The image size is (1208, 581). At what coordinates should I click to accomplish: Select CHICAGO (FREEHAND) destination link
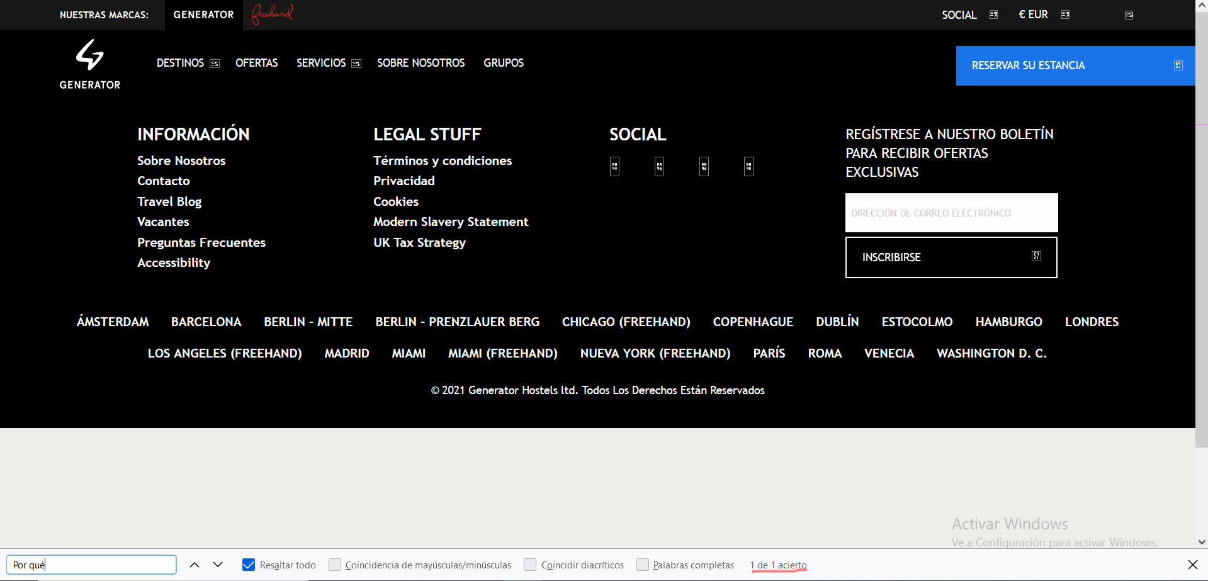[626, 322]
